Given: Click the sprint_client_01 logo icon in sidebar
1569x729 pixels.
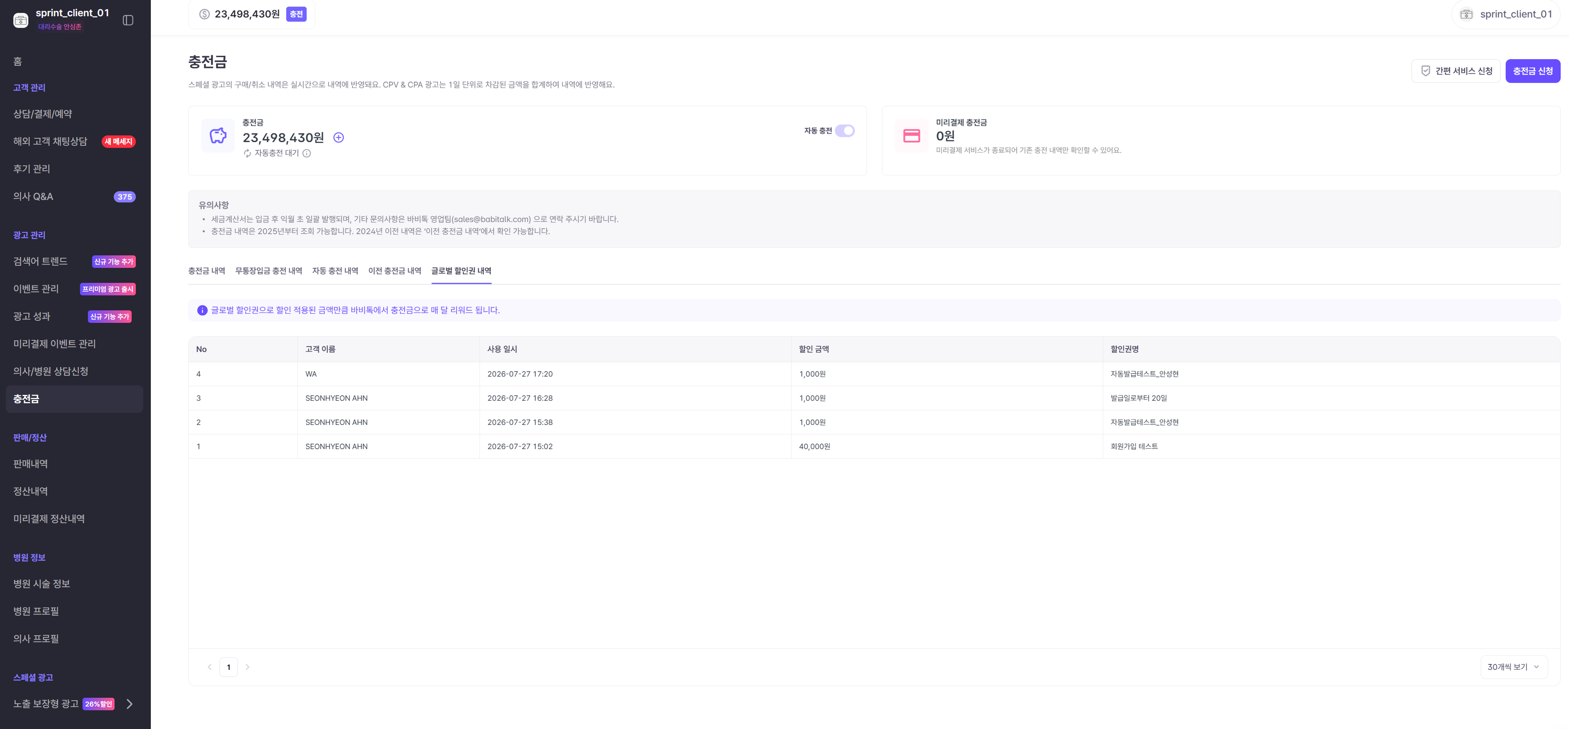Looking at the screenshot, I should pyautogui.click(x=21, y=20).
